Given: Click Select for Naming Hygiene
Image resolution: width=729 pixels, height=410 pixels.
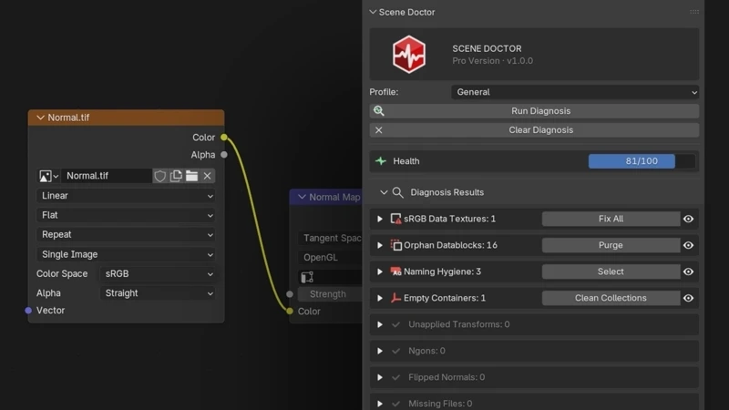Looking at the screenshot, I should tap(611, 272).
